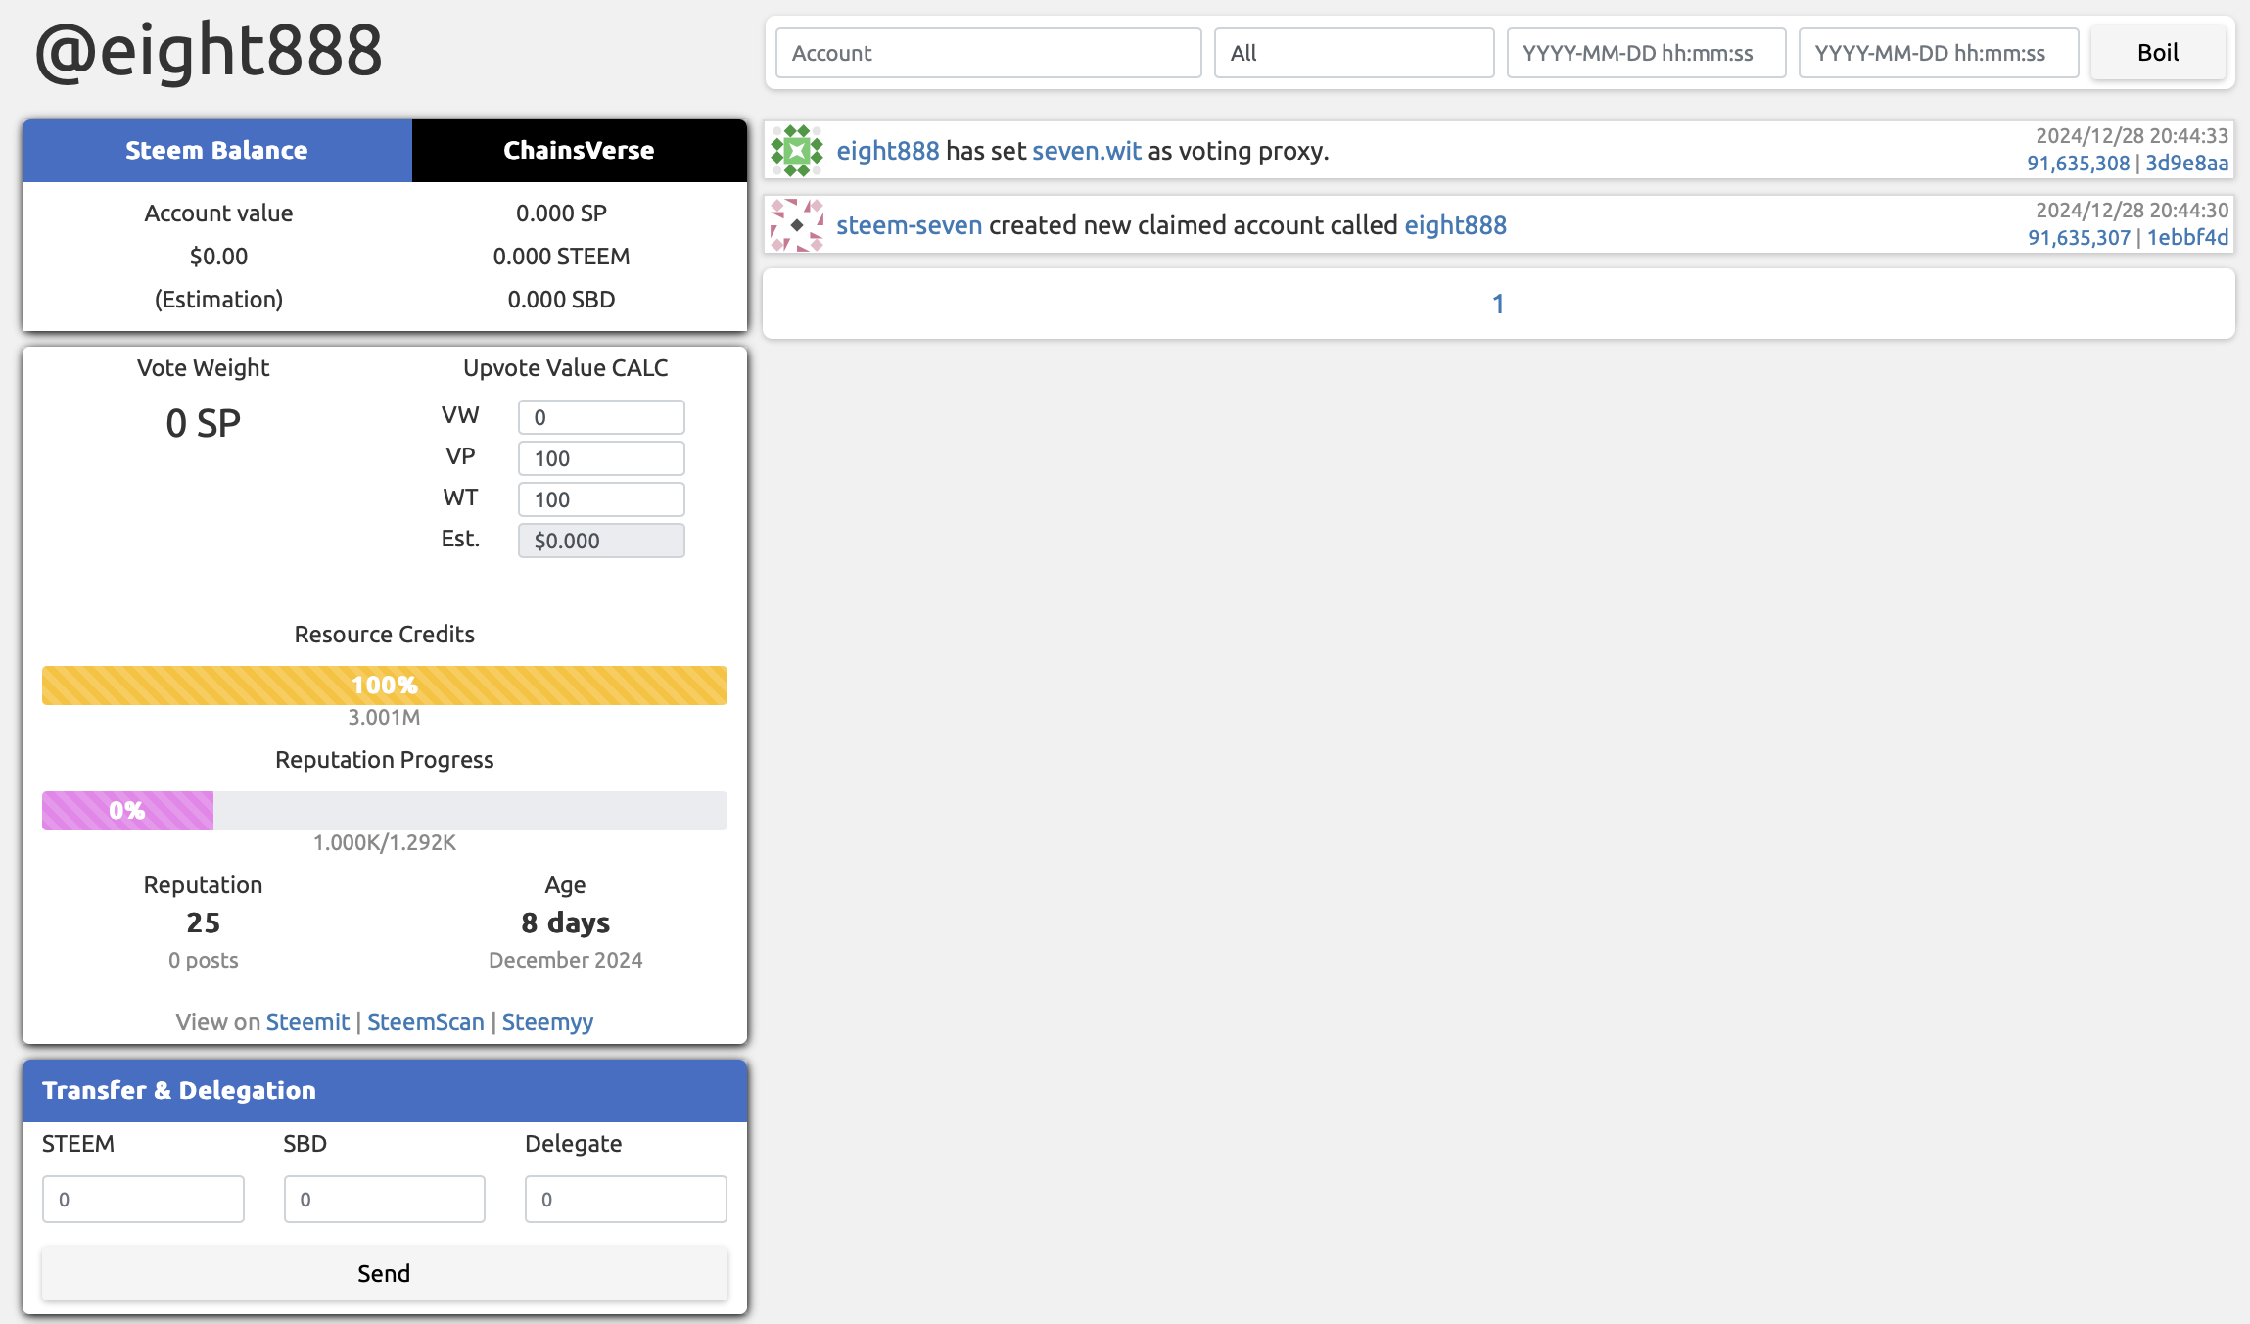Open the seven.wit account link
The image size is (2250, 1324).
1086,151
